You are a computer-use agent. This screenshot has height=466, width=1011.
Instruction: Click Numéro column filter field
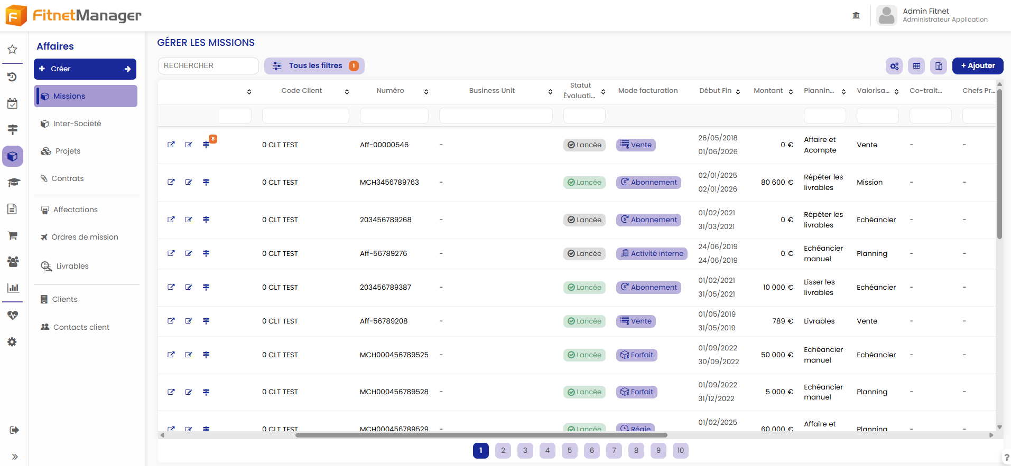394,116
